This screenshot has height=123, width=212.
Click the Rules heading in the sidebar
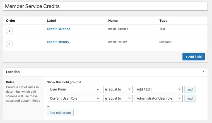(x=10, y=82)
